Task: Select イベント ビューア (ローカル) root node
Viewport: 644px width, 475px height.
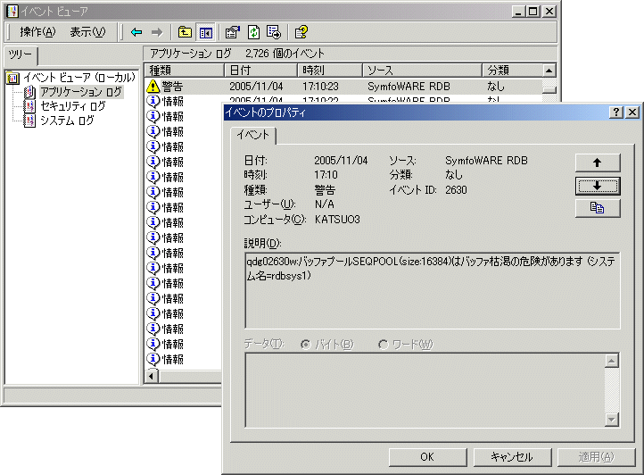Action: pyautogui.click(x=79, y=78)
